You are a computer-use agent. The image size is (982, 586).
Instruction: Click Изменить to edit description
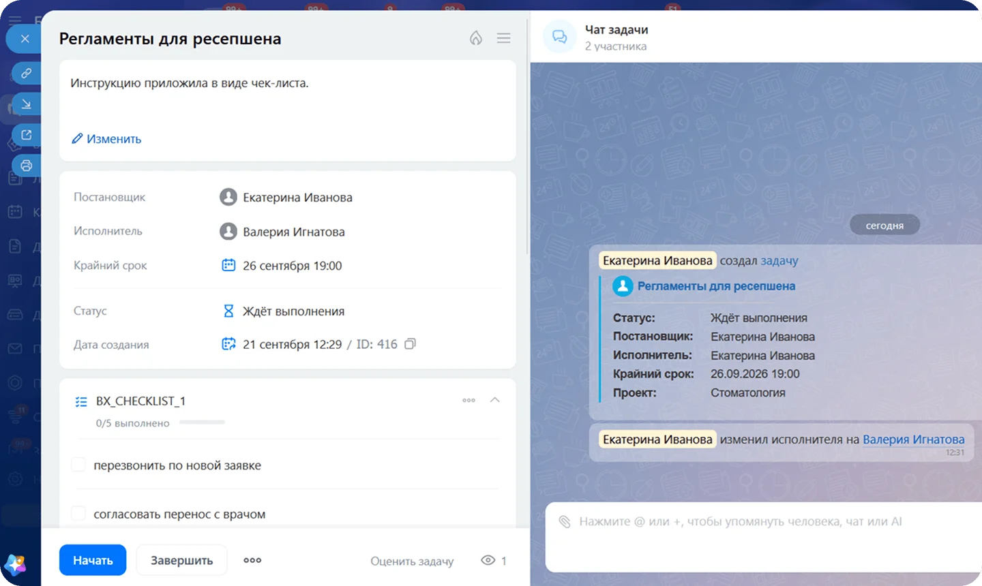(x=107, y=138)
